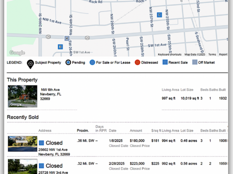The image size is (233, 174).
Task: Click blue status square beside 25728 NW 3rd Ave
Action: [x=41, y=166]
